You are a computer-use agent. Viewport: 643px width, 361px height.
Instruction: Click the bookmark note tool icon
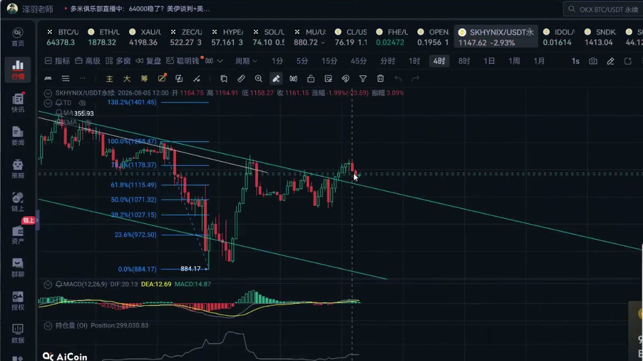(223, 78)
